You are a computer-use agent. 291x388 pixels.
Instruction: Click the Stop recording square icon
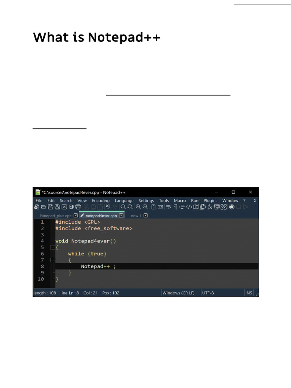click(x=239, y=207)
